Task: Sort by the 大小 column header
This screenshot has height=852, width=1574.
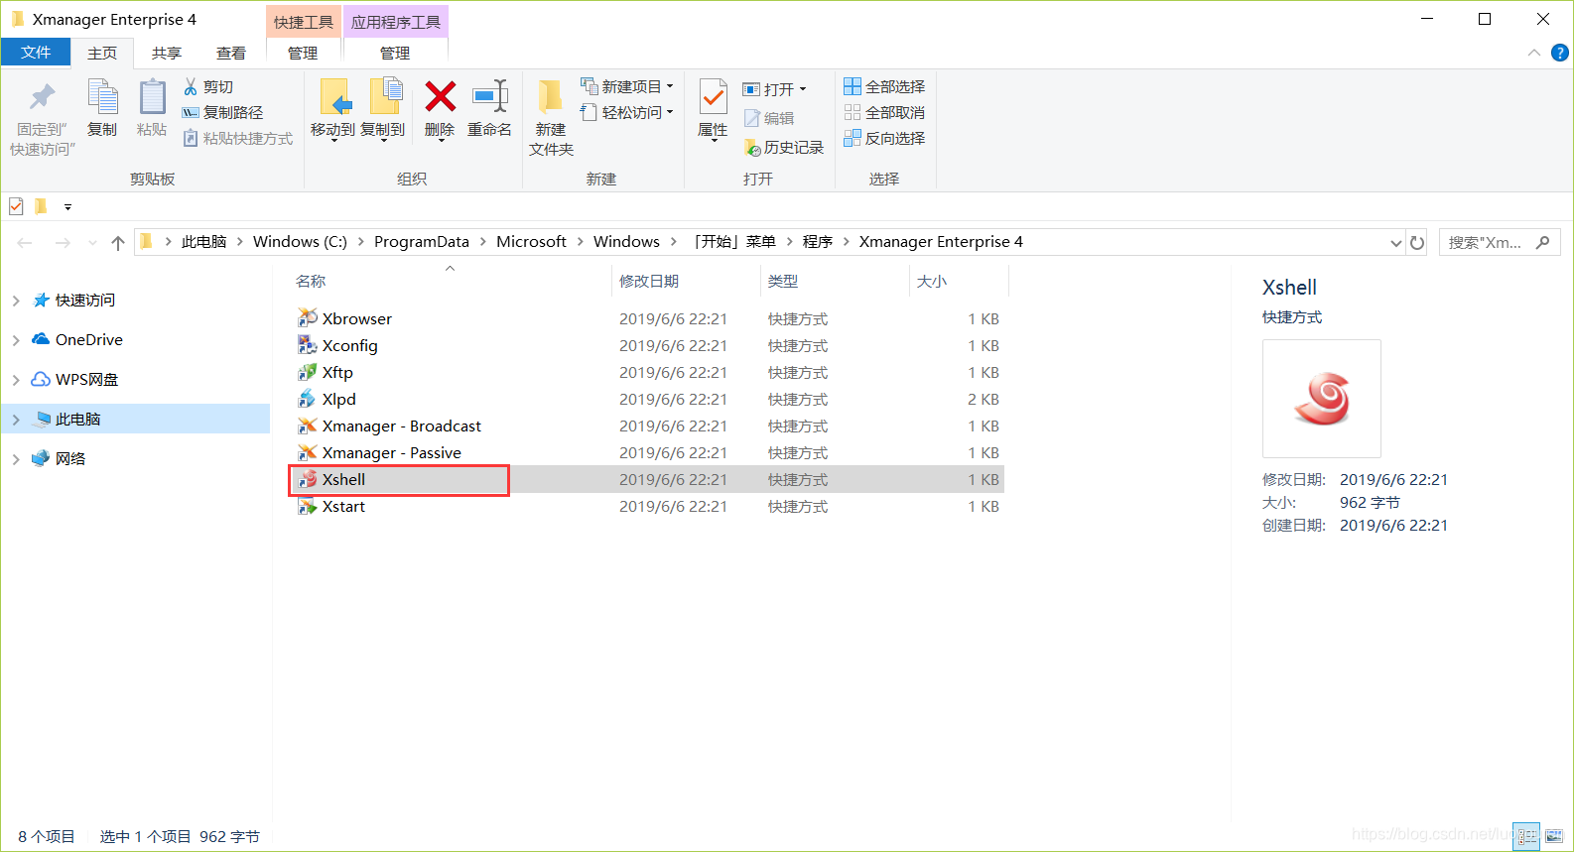Action: (932, 282)
